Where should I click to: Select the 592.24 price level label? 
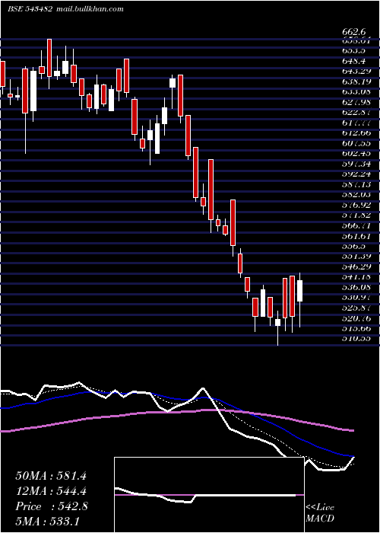coord(356,174)
